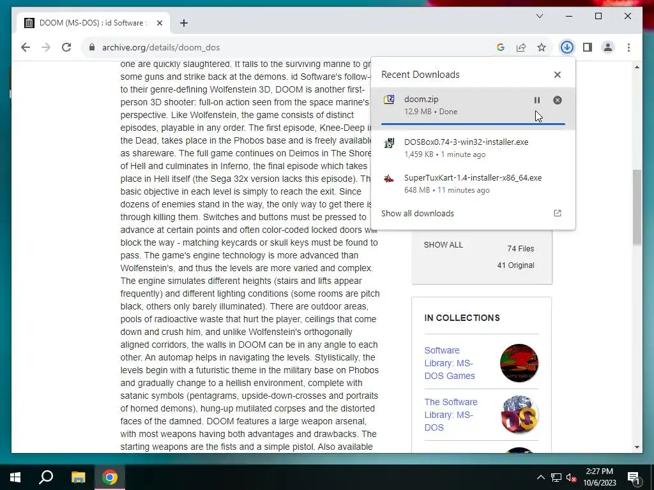Open the notification center icon
This screenshot has height=490, width=654.
click(x=634, y=477)
